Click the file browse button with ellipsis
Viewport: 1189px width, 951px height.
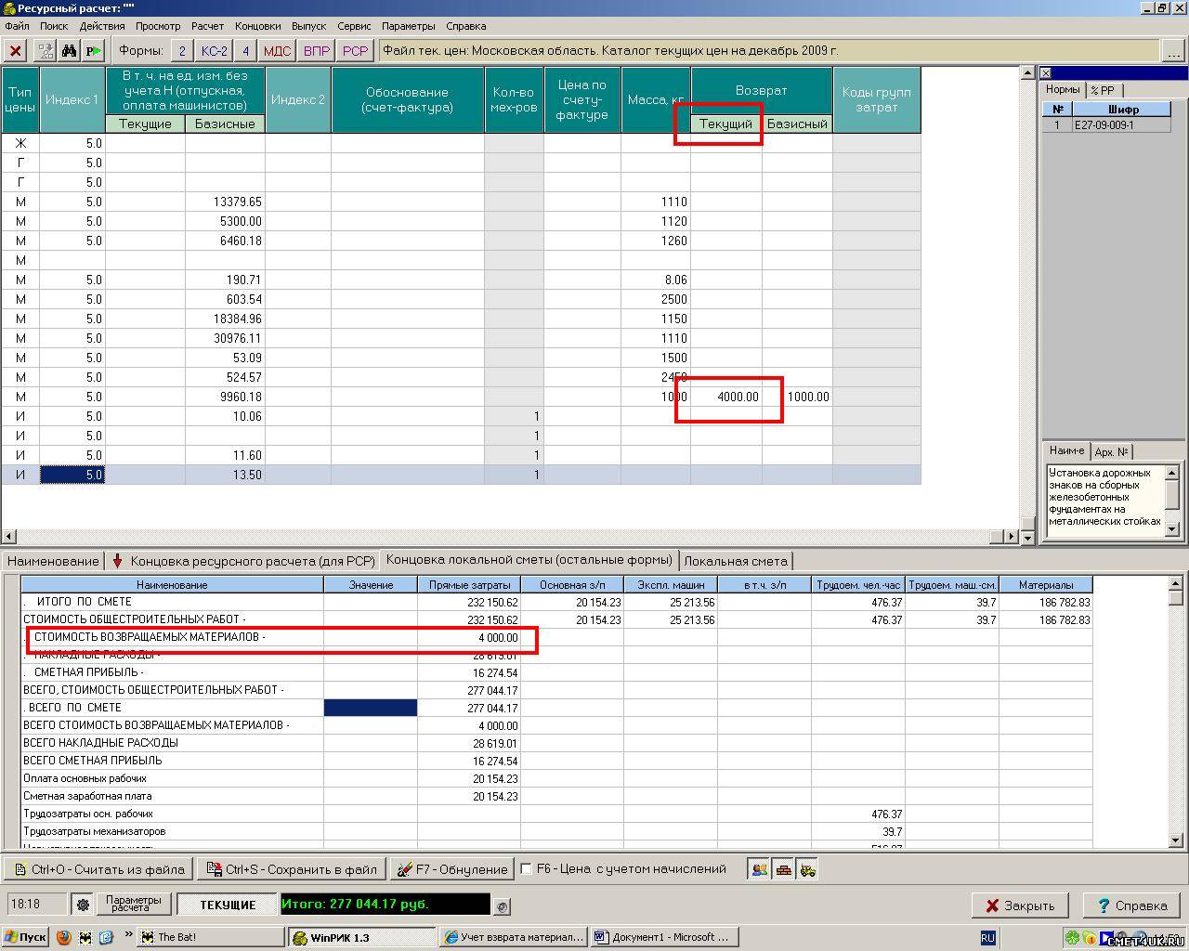click(x=1175, y=51)
